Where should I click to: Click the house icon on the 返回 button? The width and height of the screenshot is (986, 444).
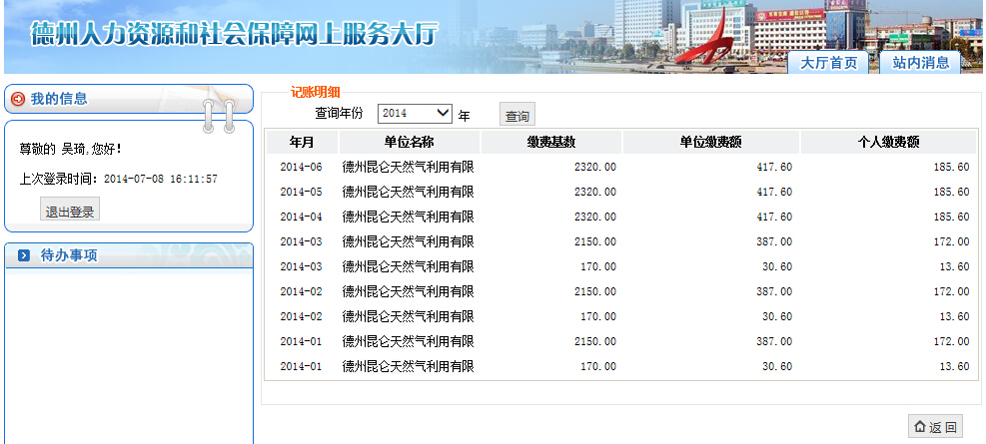919,426
